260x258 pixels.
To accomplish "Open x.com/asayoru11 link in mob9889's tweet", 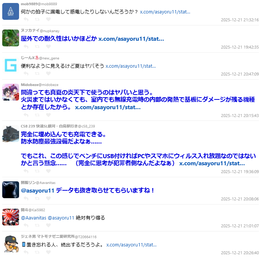I will (165, 12).
